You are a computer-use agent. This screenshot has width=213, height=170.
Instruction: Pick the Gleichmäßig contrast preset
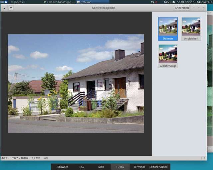coord(168,56)
